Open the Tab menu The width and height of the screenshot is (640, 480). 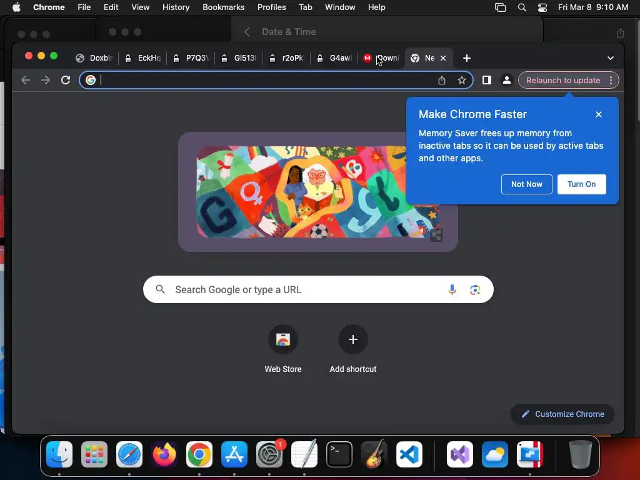[305, 7]
